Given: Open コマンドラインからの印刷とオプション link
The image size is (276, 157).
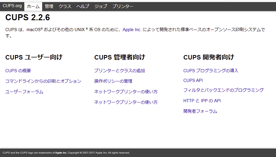Looking at the screenshot, I should (x=43, y=81).
